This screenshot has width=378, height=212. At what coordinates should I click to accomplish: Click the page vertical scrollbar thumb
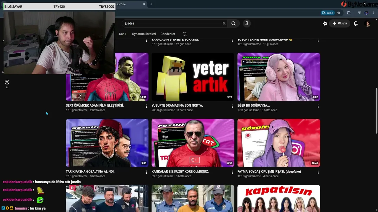[x=376, y=110]
